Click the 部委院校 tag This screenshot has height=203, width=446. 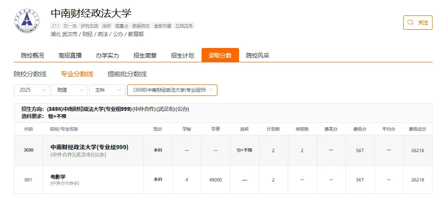141,25
